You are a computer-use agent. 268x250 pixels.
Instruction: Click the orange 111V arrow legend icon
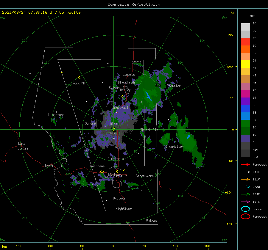[x=245, y=179]
